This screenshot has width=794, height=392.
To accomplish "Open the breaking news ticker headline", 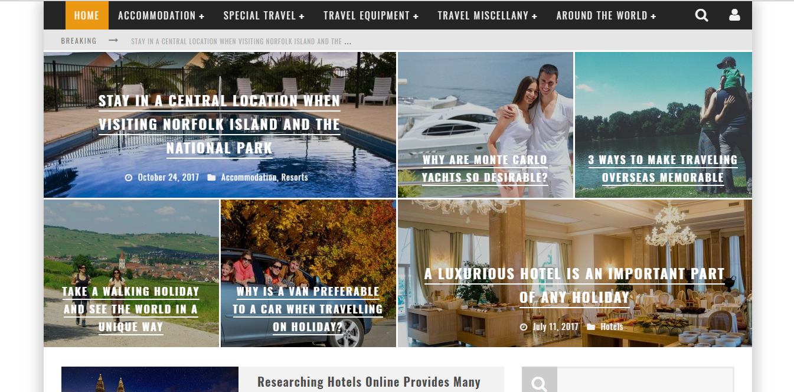I will [x=241, y=41].
